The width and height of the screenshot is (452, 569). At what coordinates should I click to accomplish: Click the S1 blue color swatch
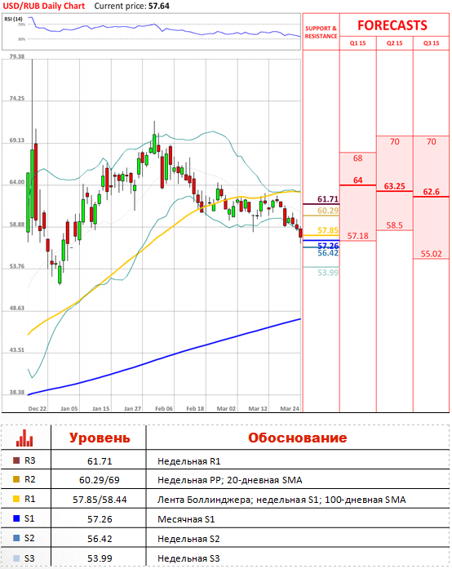[x=16, y=518]
